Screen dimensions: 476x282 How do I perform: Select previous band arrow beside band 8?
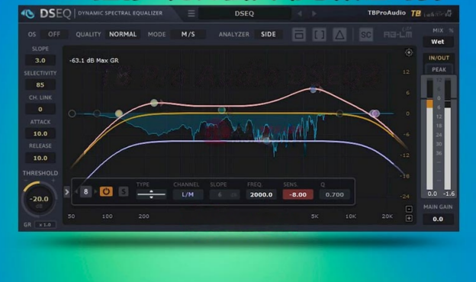pyautogui.click(x=76, y=191)
